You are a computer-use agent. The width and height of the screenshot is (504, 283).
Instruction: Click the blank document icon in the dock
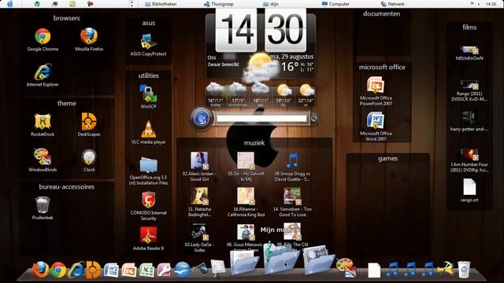[374, 270]
